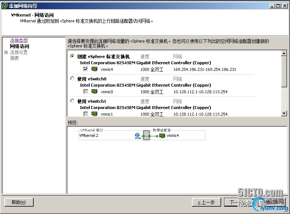Click the vmnic1 network adapter icon
Viewport: 290px width, 214px height.
click(94, 114)
